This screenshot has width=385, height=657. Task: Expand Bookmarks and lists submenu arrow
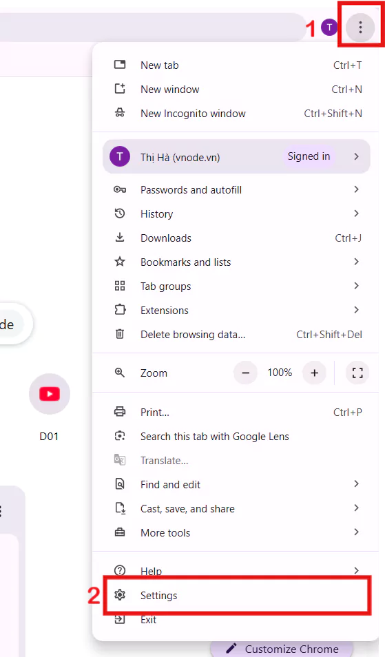[x=357, y=262]
